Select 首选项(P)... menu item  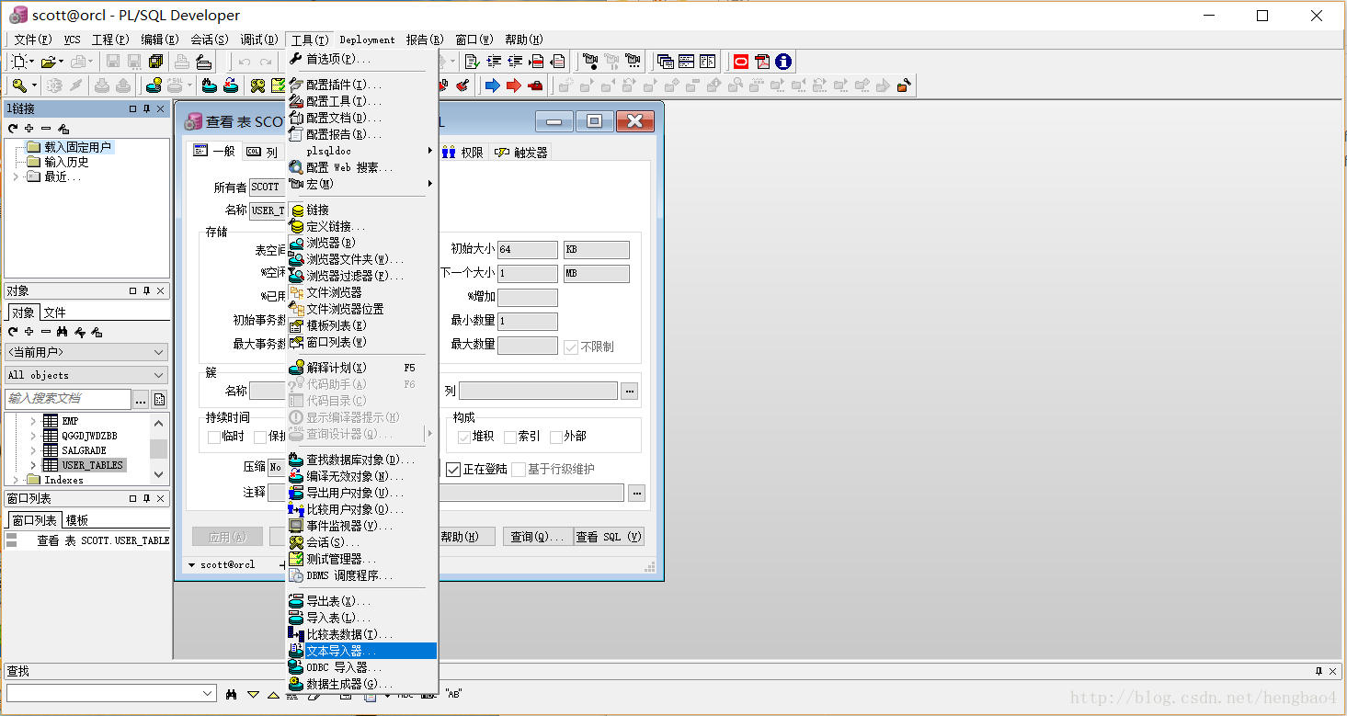pyautogui.click(x=362, y=59)
